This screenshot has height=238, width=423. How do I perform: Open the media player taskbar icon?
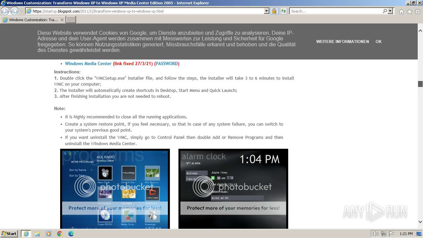click(x=49, y=234)
